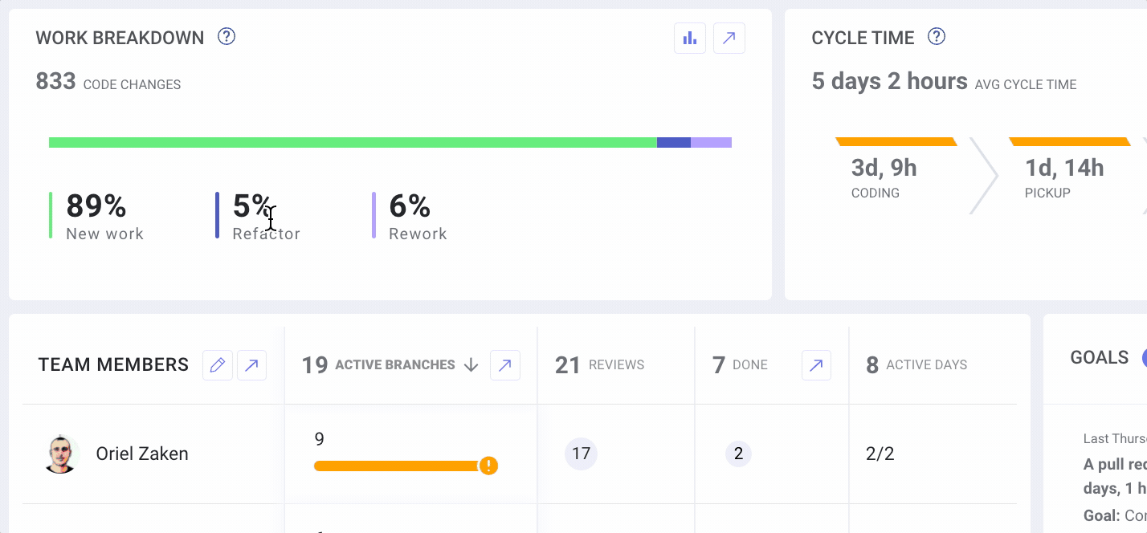Click the warning icon on Oriel's branch bar
Viewport: 1147px width, 533px height.
(x=488, y=466)
